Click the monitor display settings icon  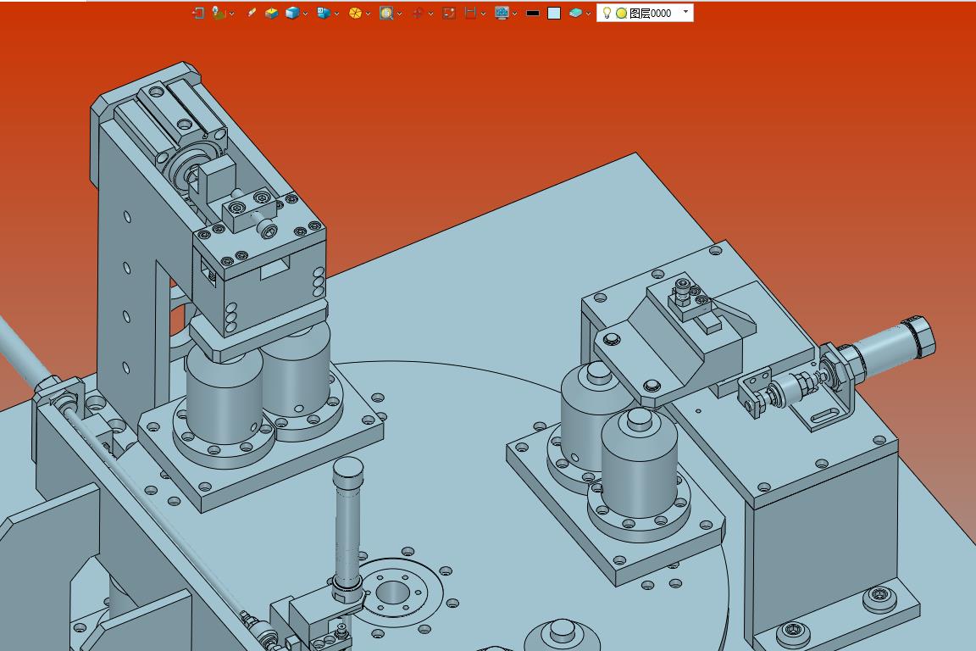pos(502,13)
